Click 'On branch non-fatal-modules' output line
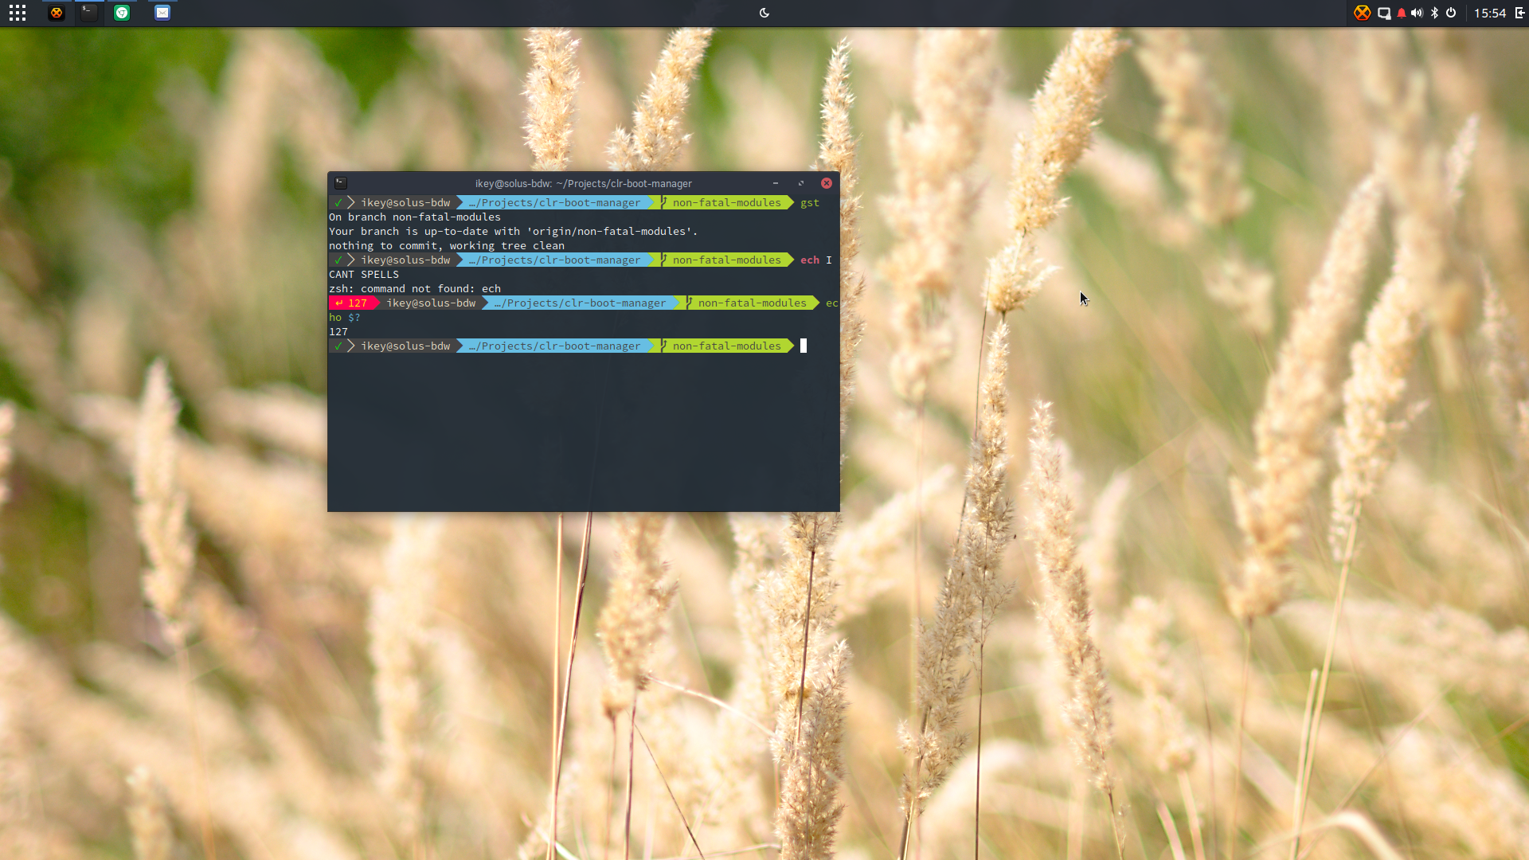 [415, 217]
